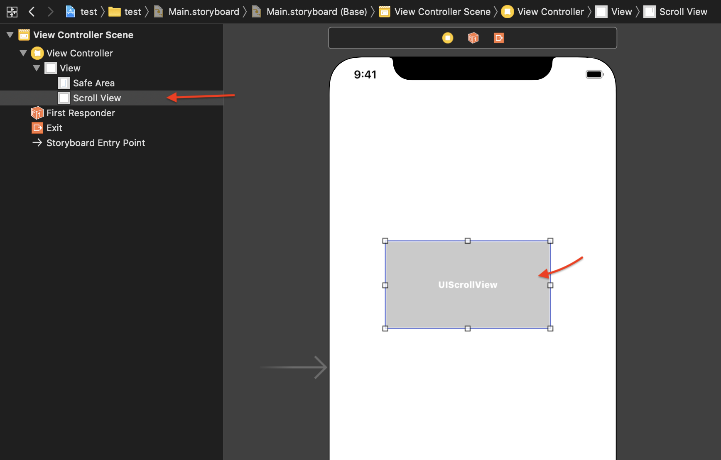Click the 9:41 status bar time
Screen dimensions: 721x460
coord(365,75)
